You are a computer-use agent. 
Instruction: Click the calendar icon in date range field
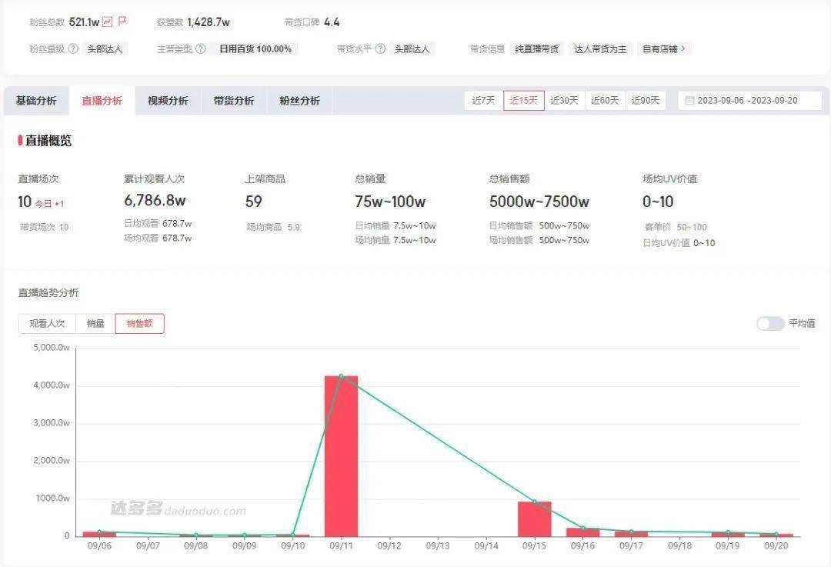point(689,101)
